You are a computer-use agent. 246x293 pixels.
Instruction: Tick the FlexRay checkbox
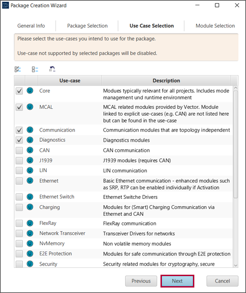(19, 224)
